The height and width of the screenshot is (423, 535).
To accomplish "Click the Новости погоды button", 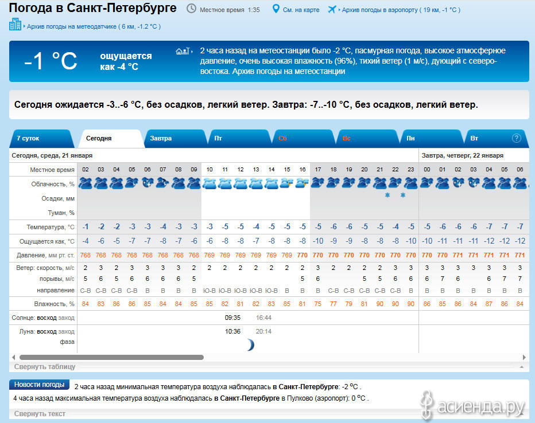I will (40, 385).
